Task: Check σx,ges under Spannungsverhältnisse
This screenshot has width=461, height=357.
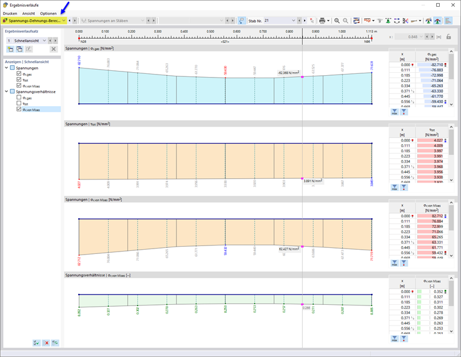Action: 19,97
